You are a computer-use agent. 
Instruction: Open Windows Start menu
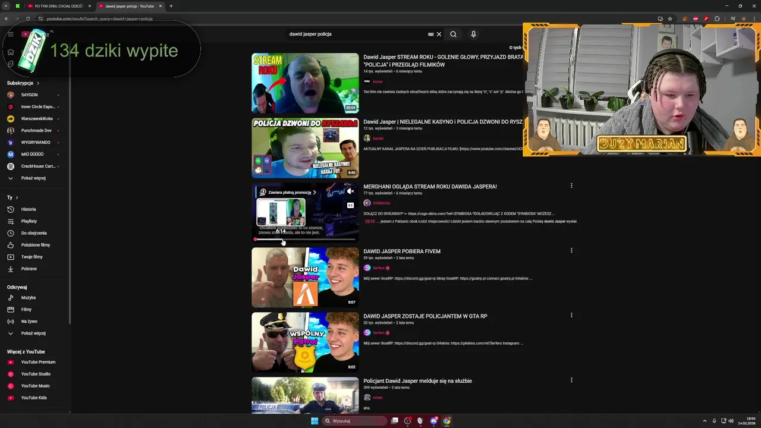pos(315,421)
